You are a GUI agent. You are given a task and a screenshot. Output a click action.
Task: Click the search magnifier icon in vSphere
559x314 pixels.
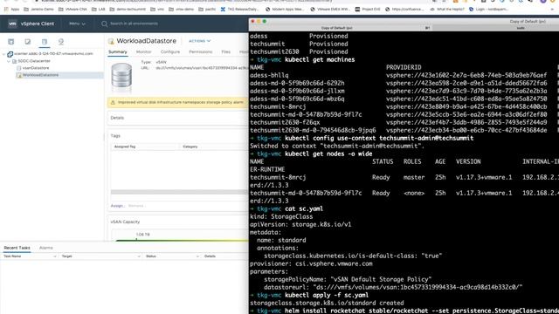click(104, 24)
